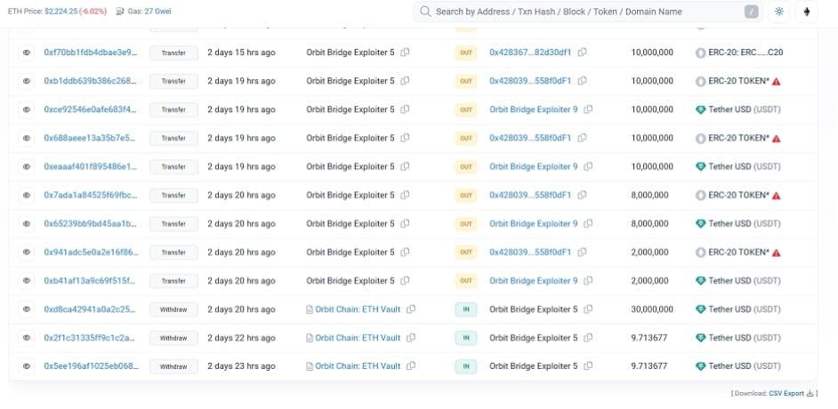Preview transaction 0x5ee196af1025eb068 with eye icon
Image resolution: width=838 pixels, height=409 pixels.
tap(27, 366)
